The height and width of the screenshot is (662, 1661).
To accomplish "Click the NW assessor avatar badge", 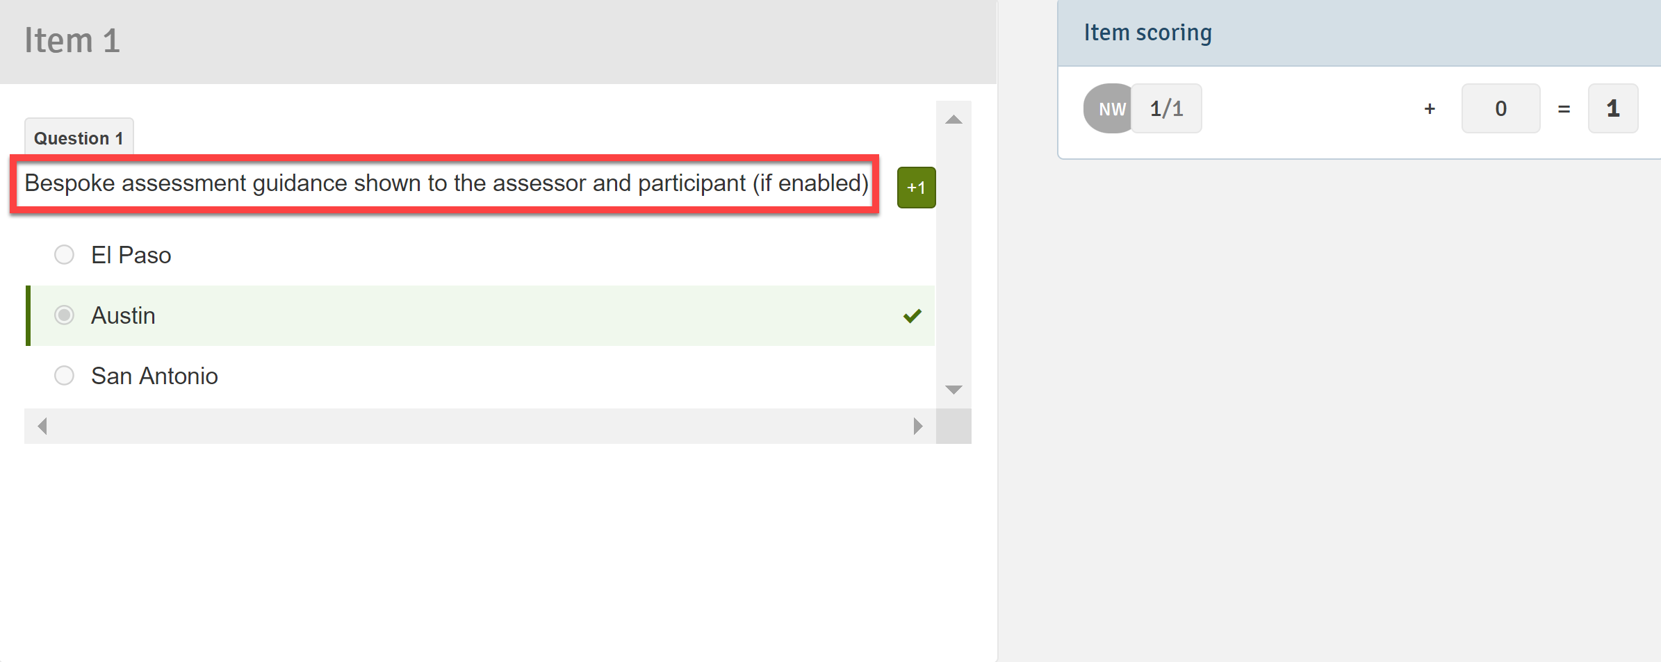I will coord(1110,109).
